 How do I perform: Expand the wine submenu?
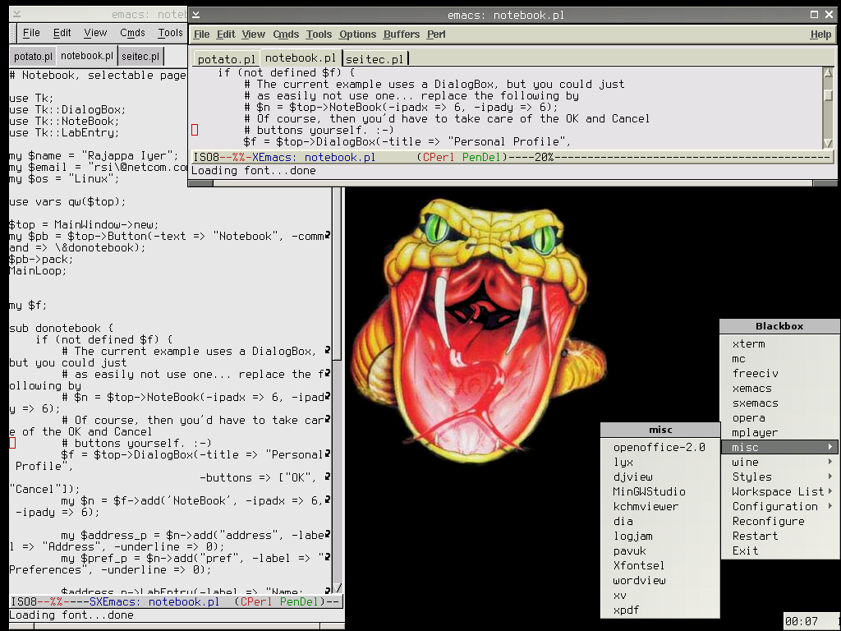point(780,462)
